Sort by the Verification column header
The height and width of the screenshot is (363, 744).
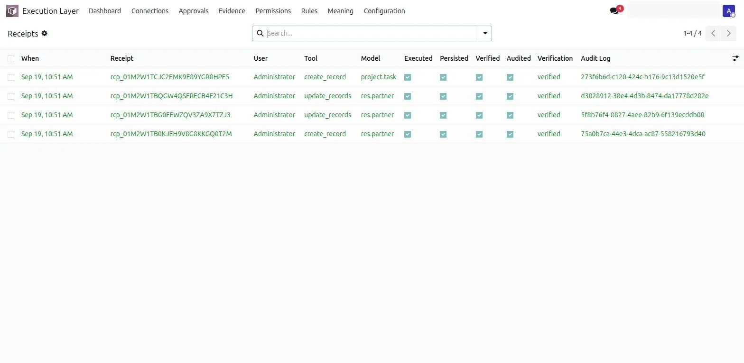[x=555, y=58]
